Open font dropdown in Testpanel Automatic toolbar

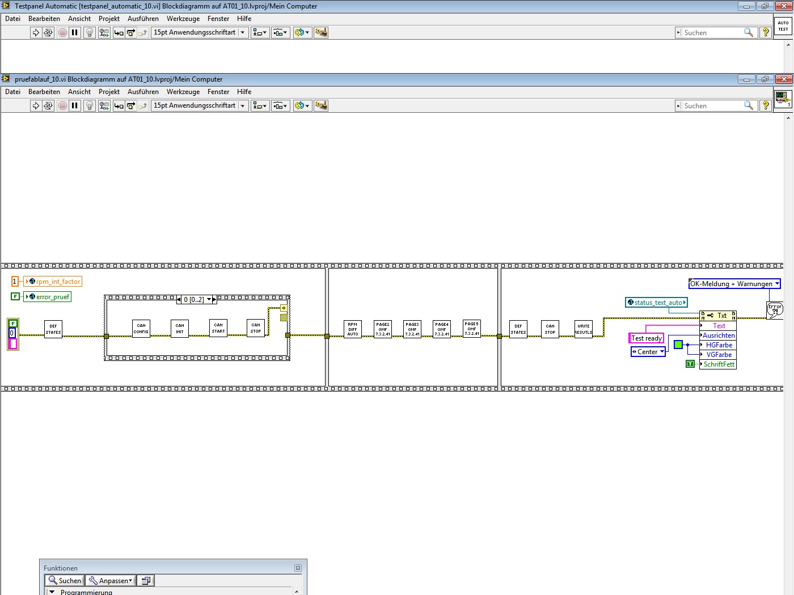point(200,32)
